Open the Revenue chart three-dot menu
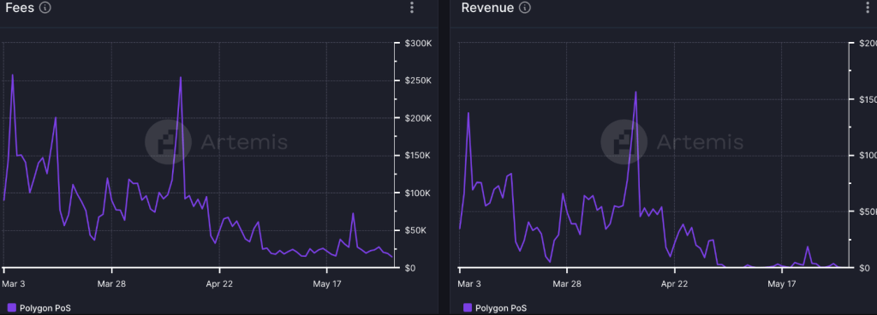Screen dimensions: 877x315 [x=868, y=7]
